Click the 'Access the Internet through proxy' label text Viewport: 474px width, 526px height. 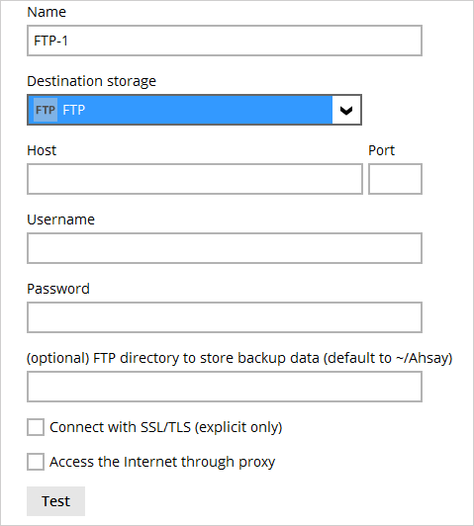tap(162, 462)
